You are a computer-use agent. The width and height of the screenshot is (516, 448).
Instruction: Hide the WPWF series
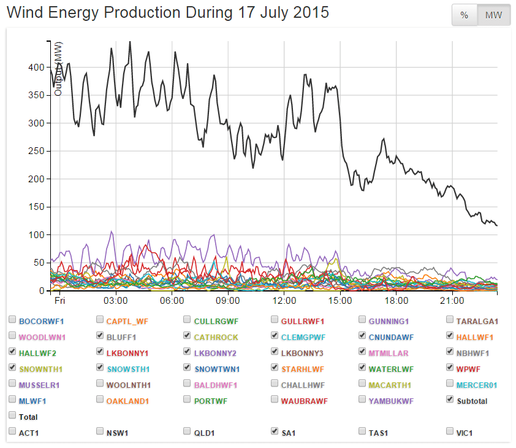[450, 368]
